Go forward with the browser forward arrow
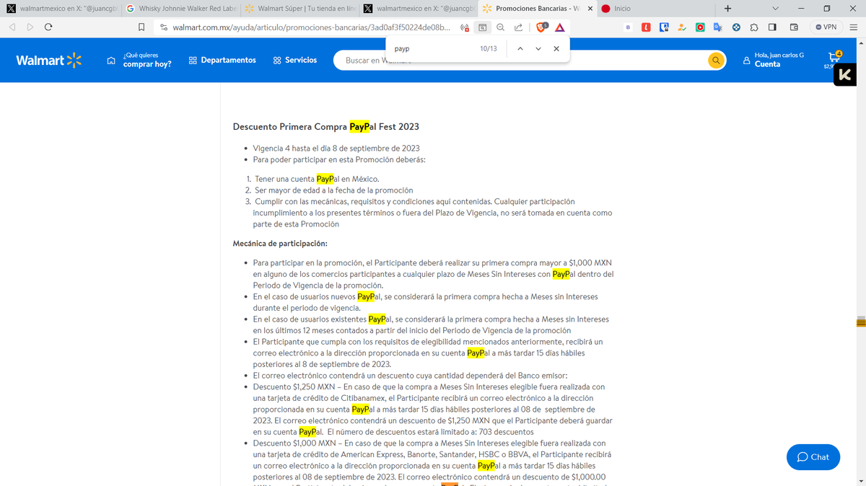 [30, 27]
